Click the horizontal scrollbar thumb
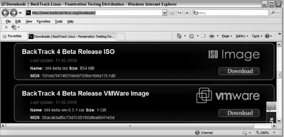Screen dimensions: 284x137 point(130,126)
